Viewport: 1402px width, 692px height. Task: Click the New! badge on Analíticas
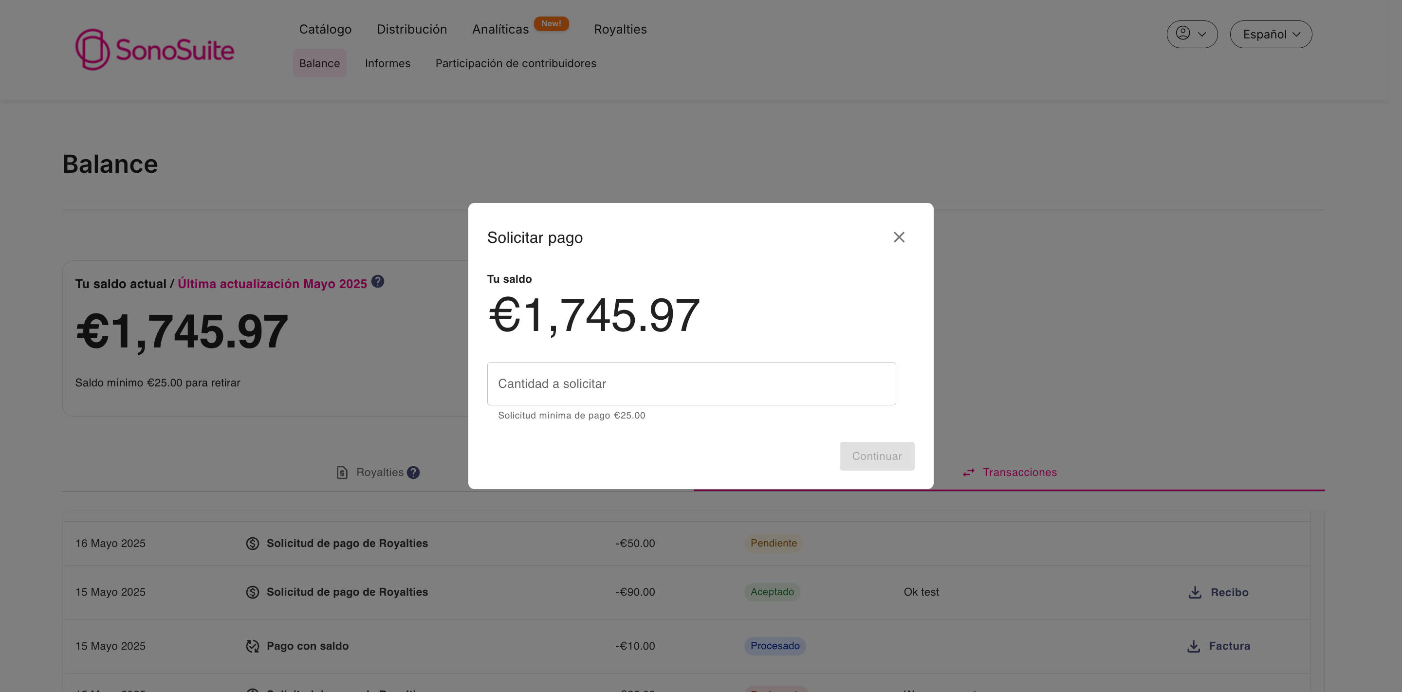click(x=552, y=24)
